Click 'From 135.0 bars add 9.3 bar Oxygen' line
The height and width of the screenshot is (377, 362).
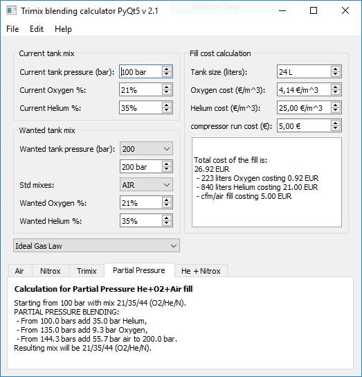(82, 330)
